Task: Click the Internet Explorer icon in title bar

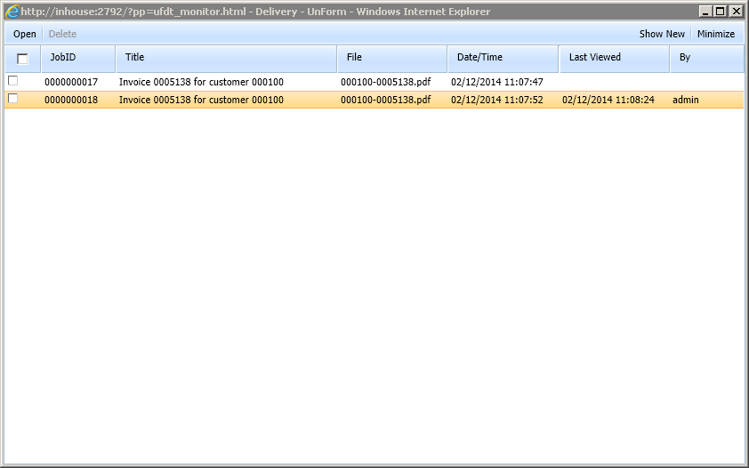Action: point(12,12)
